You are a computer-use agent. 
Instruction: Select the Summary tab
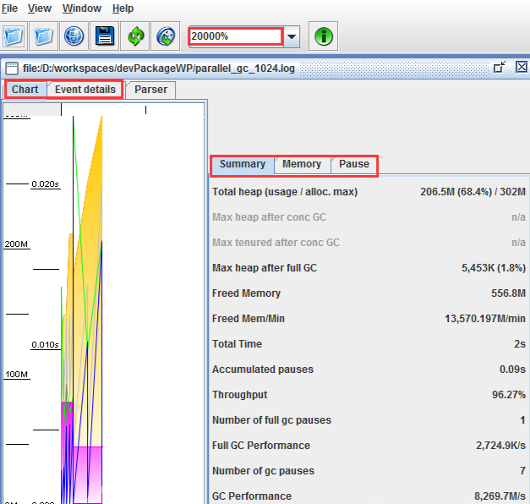pyautogui.click(x=243, y=164)
